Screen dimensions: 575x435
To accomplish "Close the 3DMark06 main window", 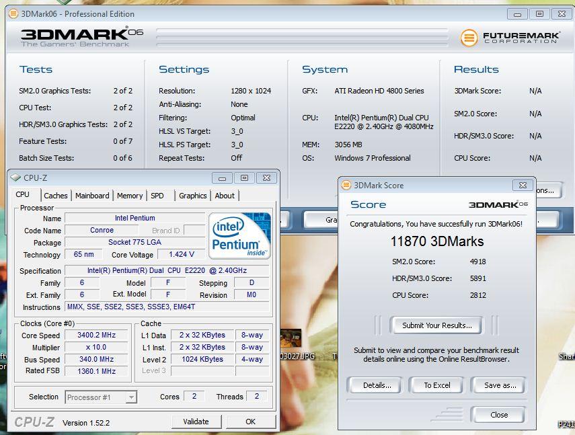I will coord(562,14).
